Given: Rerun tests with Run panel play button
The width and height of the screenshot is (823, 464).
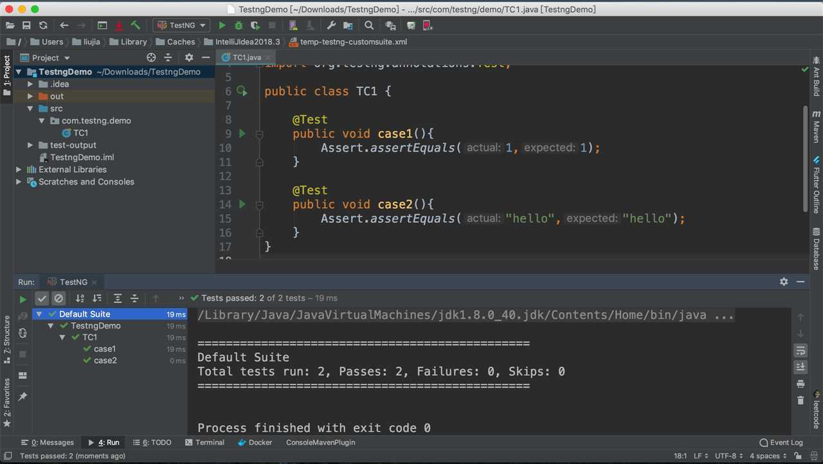Looking at the screenshot, I should [x=23, y=299].
